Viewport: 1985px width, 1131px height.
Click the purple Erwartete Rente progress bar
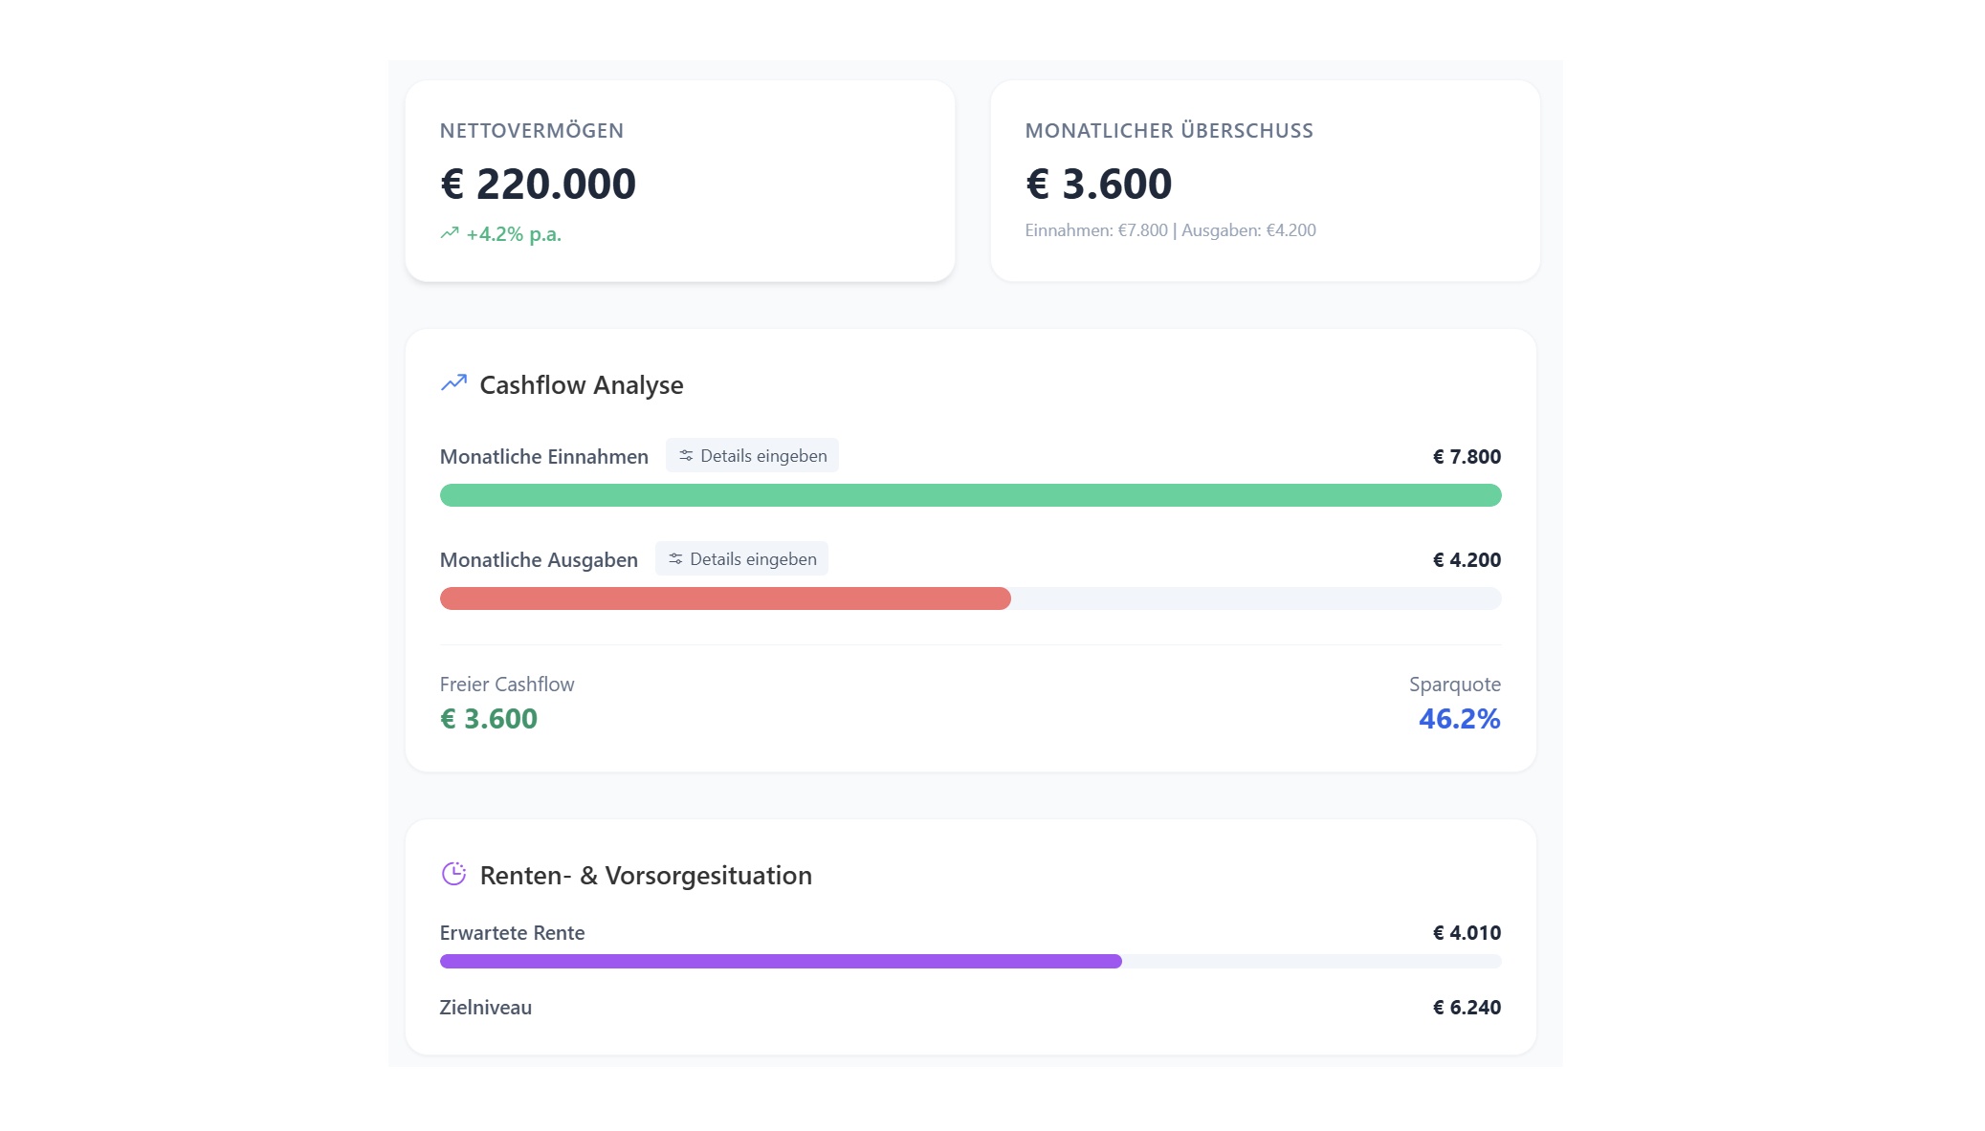tap(780, 961)
